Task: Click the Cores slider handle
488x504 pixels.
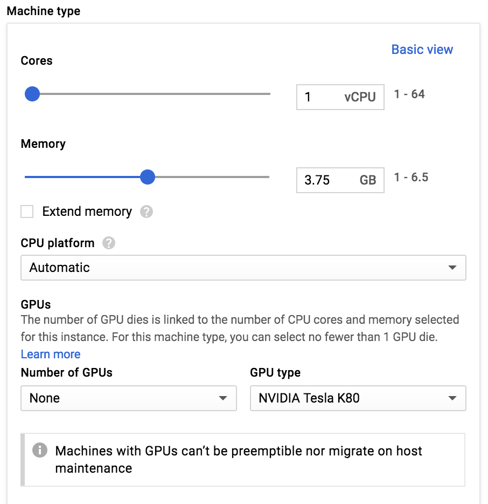Action: pyautogui.click(x=32, y=94)
